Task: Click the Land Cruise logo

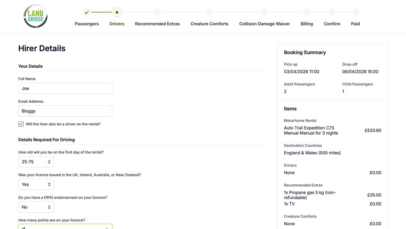Action: (36, 16)
